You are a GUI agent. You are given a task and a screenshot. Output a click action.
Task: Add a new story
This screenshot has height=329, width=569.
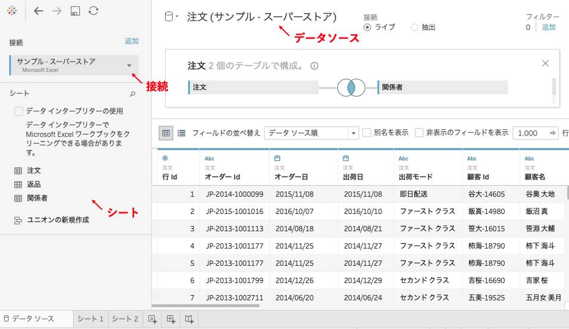(x=189, y=319)
